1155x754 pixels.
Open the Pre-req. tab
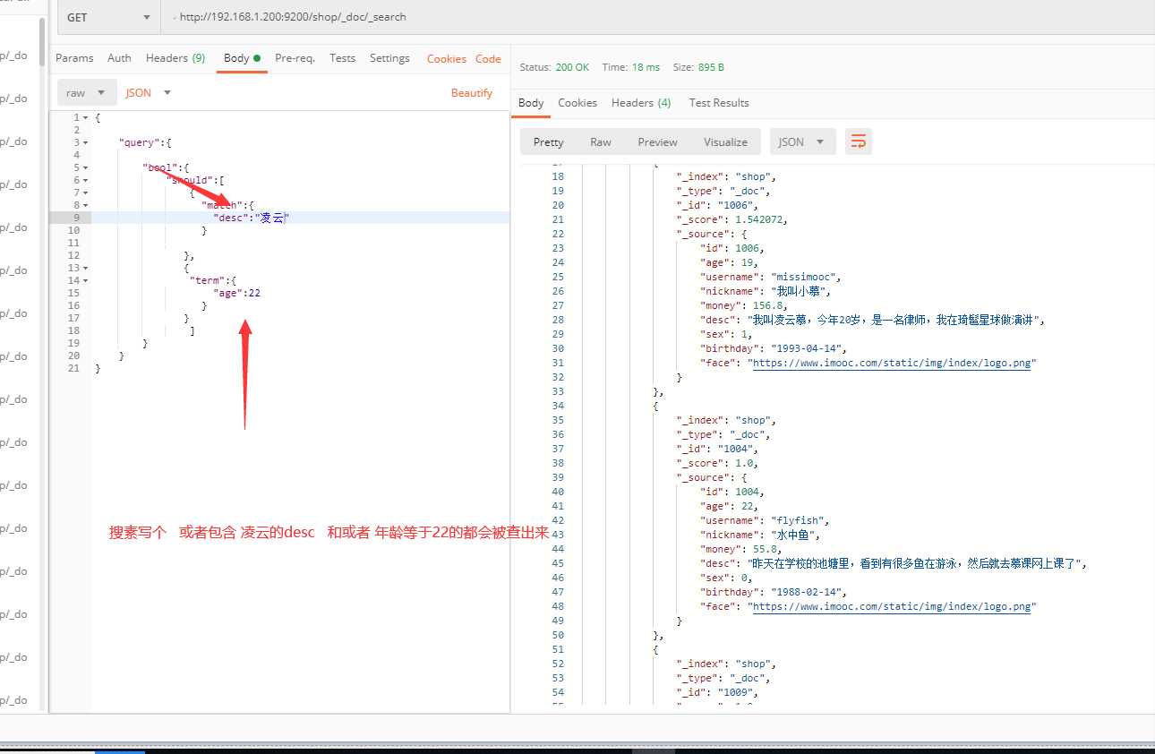(x=295, y=58)
